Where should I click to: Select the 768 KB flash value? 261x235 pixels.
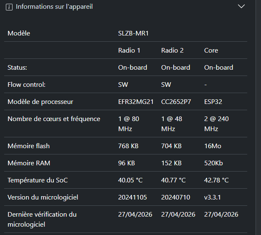[x=128, y=146]
